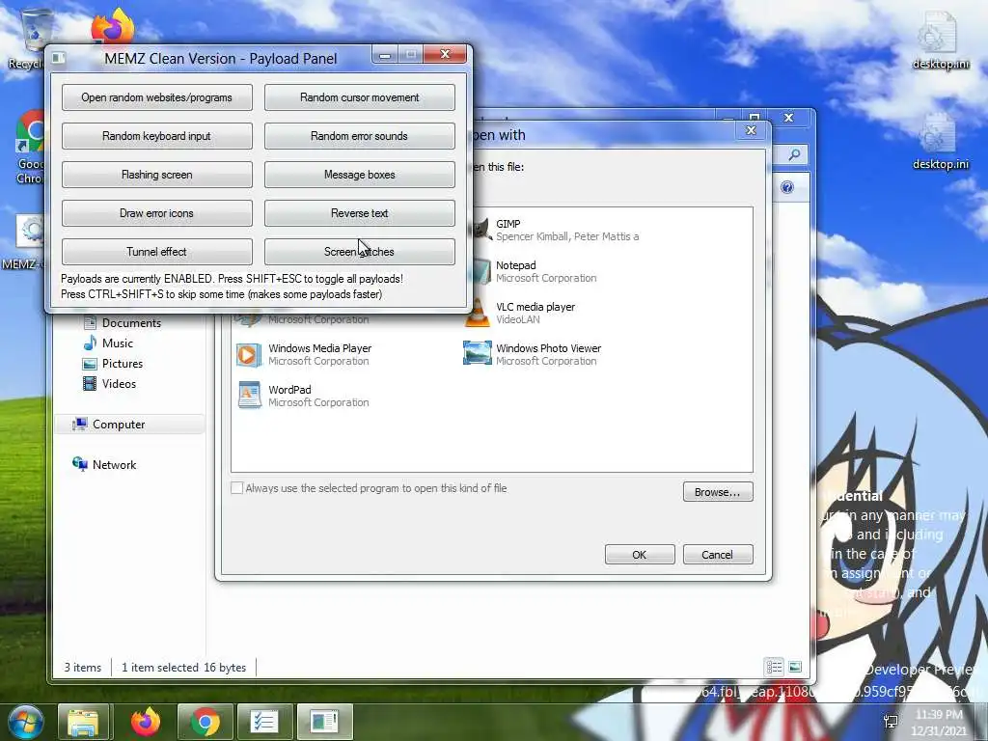Open Documents library in Explorer sidebar

click(x=123, y=322)
